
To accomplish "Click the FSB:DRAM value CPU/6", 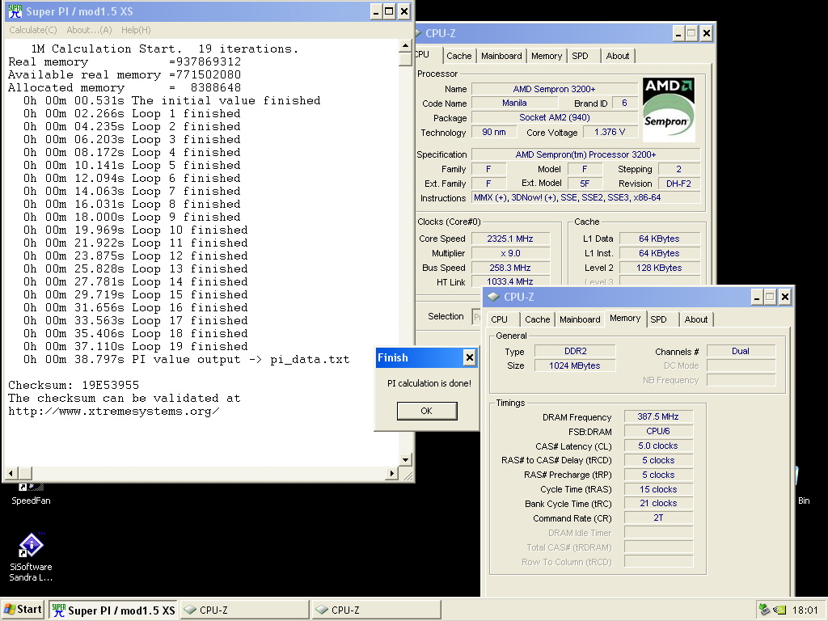I will 658,431.
